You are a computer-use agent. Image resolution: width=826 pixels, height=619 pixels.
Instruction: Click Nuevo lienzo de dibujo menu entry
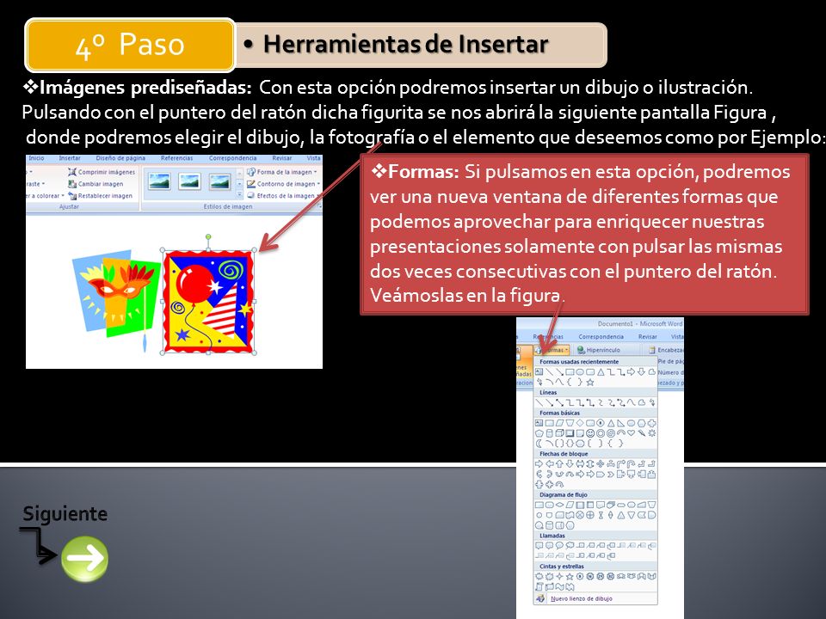[x=595, y=598]
